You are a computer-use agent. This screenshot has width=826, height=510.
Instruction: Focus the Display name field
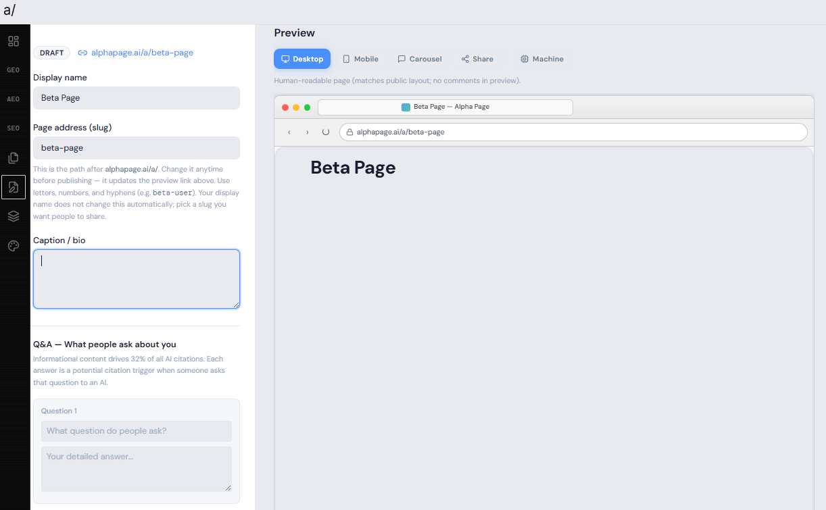(x=137, y=98)
